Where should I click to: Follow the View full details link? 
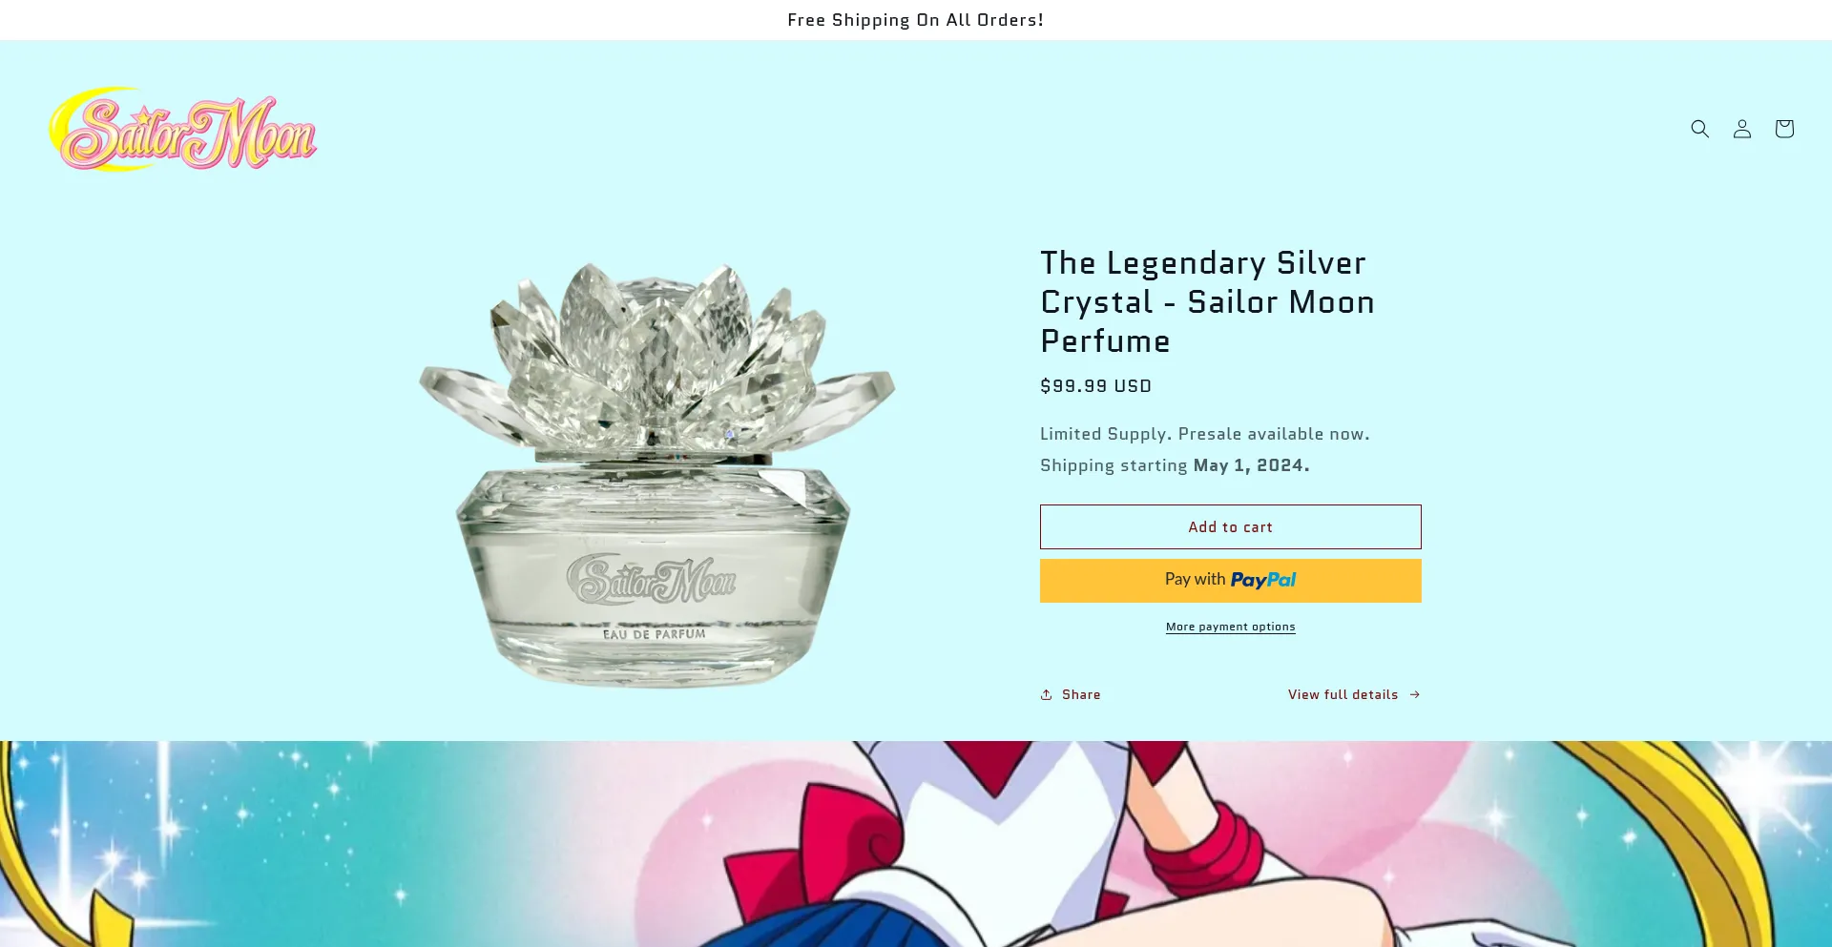point(1342,694)
